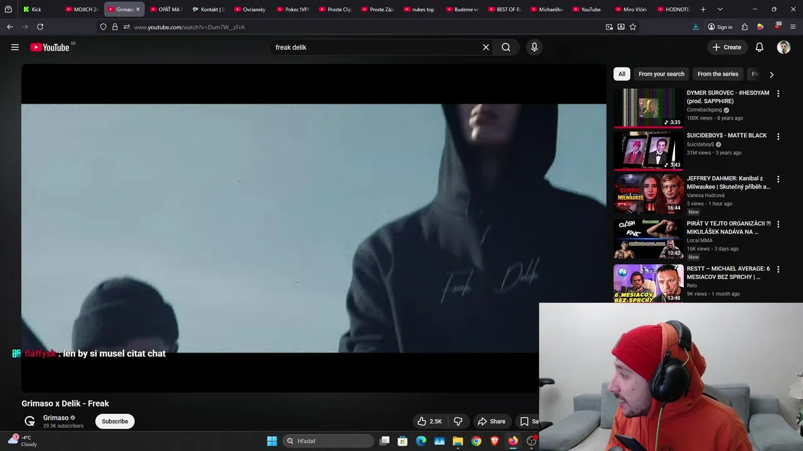This screenshot has height=451, width=803.
Task: Play DYMER SUROVEC thumbnail video
Action: 648,107
